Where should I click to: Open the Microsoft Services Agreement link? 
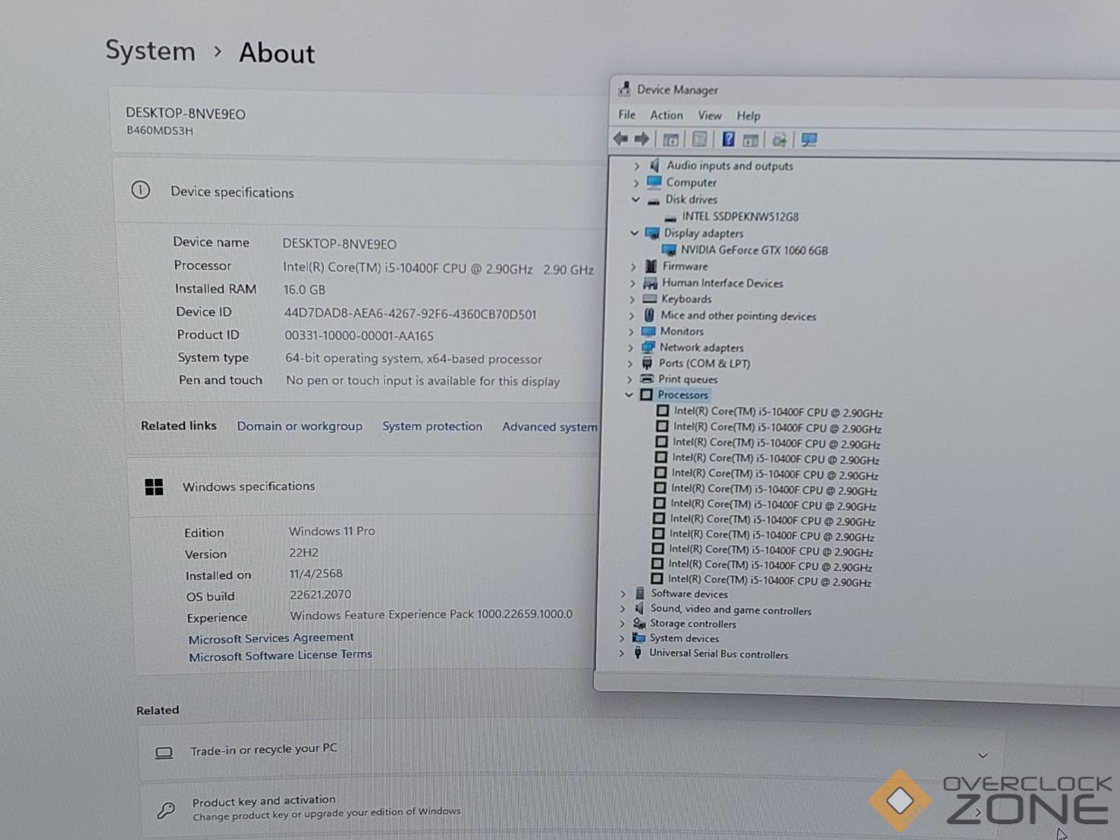[271, 638]
